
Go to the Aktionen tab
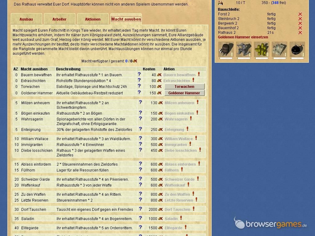[x=93, y=19]
